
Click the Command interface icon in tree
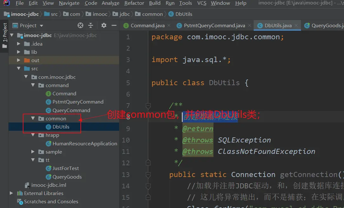pos(48,94)
